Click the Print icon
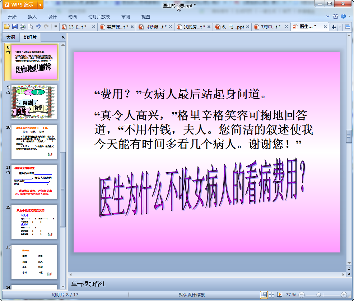The width and height of the screenshot is (354, 301). tap(23, 27)
